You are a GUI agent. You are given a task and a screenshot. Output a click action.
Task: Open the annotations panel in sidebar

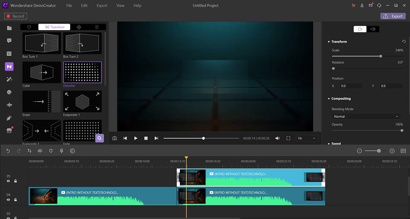click(9, 41)
